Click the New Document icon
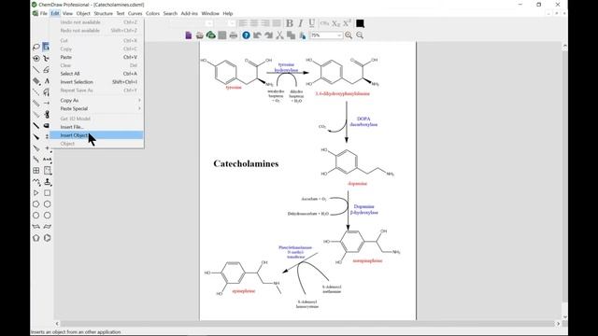The image size is (598, 336). click(189, 35)
